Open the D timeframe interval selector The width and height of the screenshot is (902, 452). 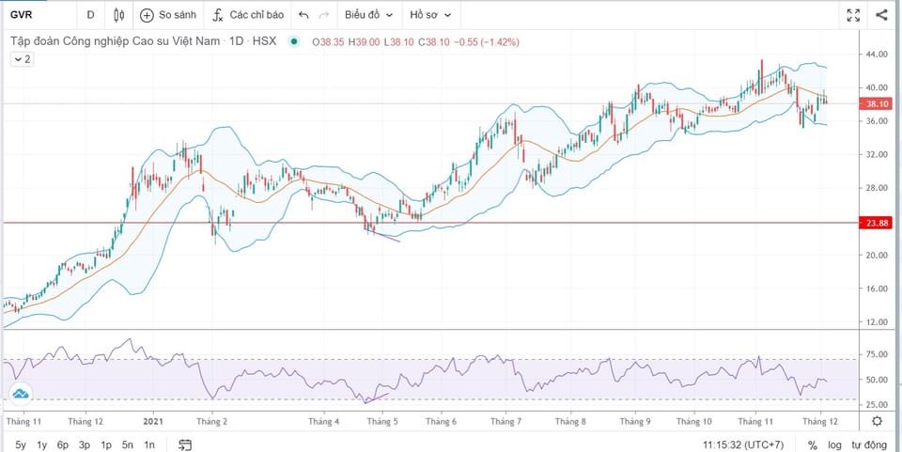point(90,16)
